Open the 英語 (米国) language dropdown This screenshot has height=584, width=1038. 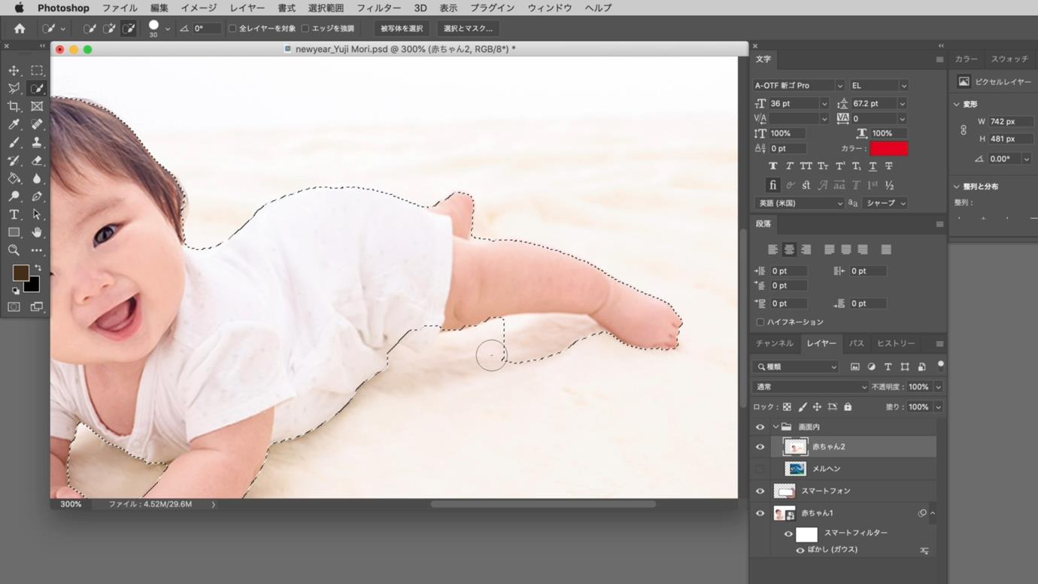click(799, 203)
